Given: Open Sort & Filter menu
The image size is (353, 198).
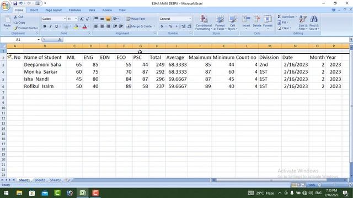Looking at the screenshot, I should click(x=303, y=23).
